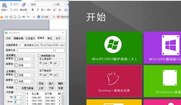Click the 设置为缺省 button
Viewport: 181px width, 105px height.
pos(28,88)
